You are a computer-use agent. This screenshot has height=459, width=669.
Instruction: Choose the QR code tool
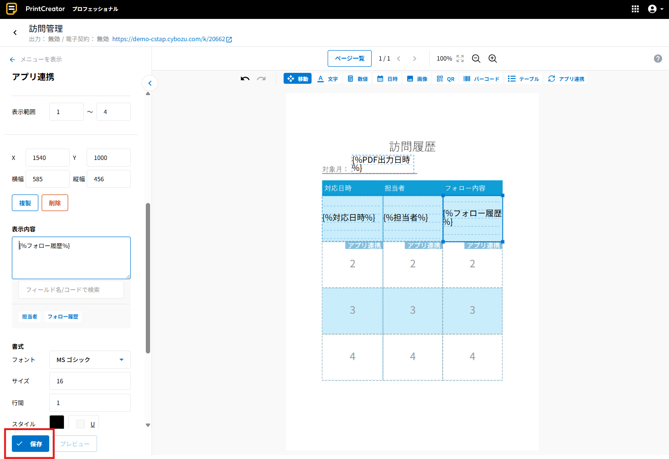[x=446, y=79]
